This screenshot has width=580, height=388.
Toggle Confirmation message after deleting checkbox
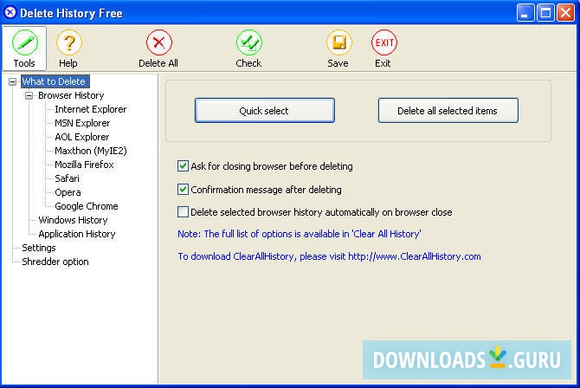coord(183,189)
